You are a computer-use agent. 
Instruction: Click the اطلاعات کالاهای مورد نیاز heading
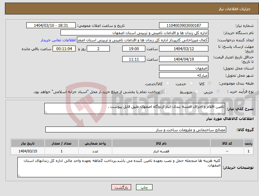230,119
